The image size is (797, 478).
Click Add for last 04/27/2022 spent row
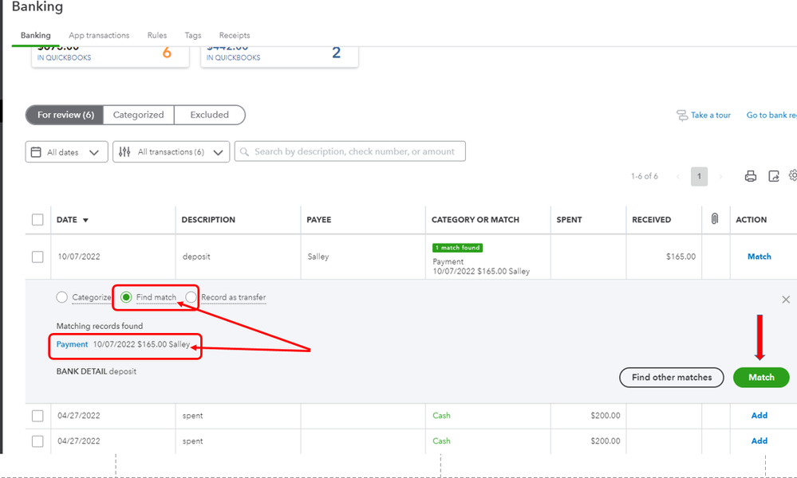[x=759, y=441]
